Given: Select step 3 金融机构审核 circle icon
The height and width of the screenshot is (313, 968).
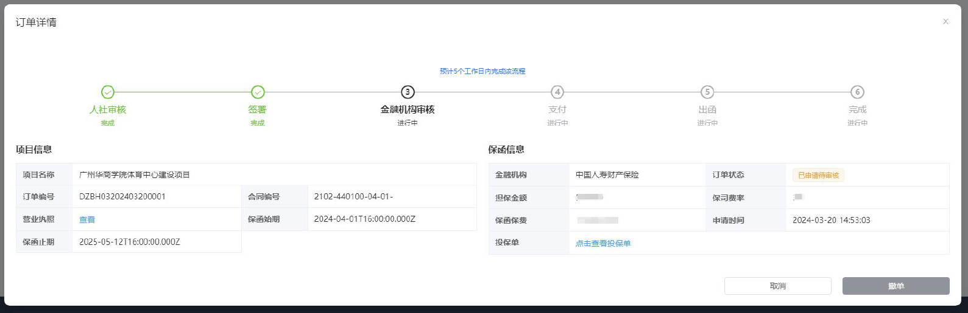Looking at the screenshot, I should [408, 92].
